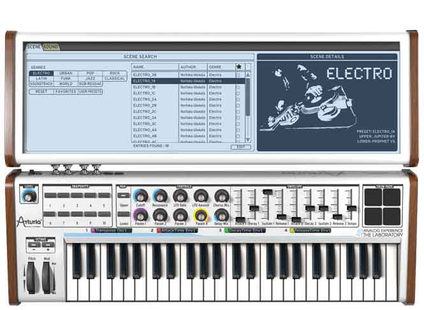This screenshot has width=424, height=310.
Task: Open the ReleaseTime Env1 parameter selector
Action: pos(311,230)
